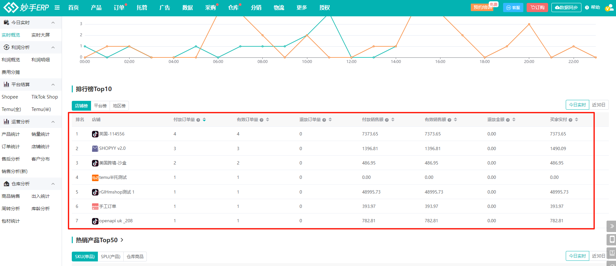
Task: Click the 客服 button
Action: point(513,8)
